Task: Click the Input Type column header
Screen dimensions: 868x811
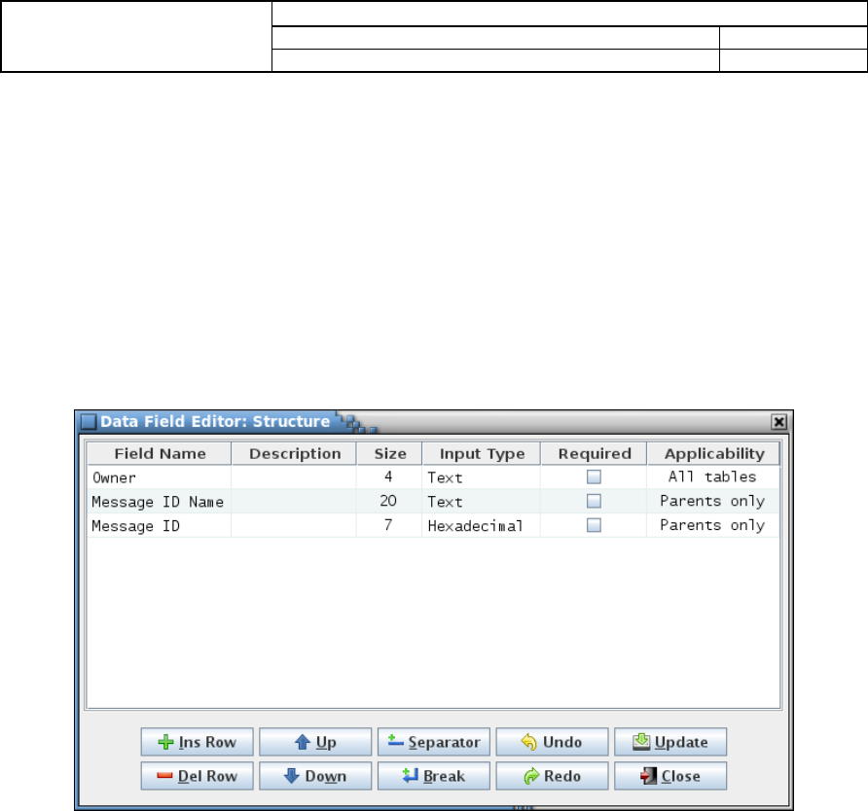Action: pyautogui.click(x=481, y=453)
